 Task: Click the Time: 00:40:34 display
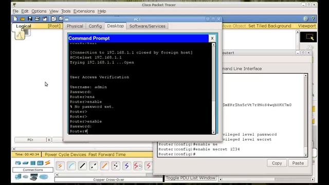tap(27, 154)
